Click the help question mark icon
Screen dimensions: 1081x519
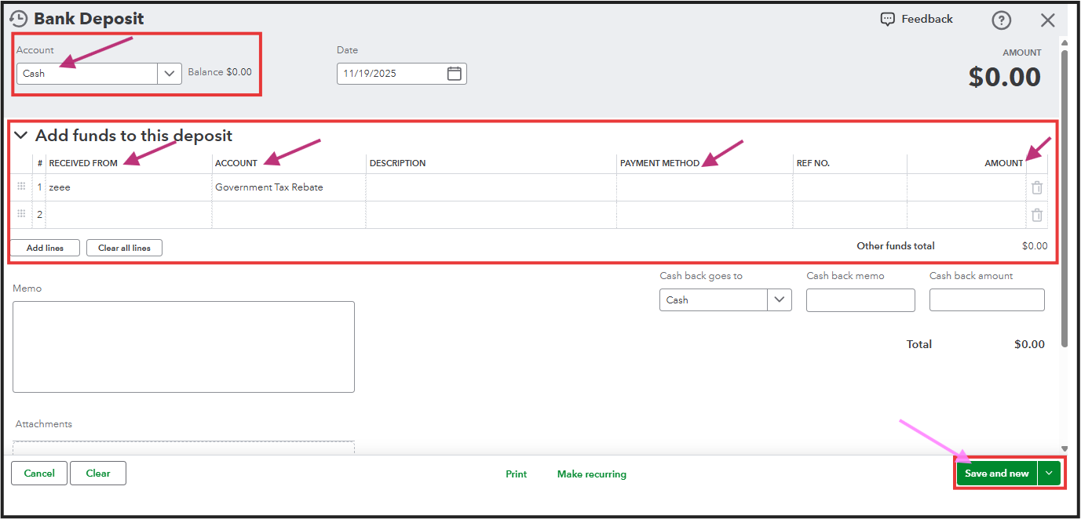click(1001, 20)
